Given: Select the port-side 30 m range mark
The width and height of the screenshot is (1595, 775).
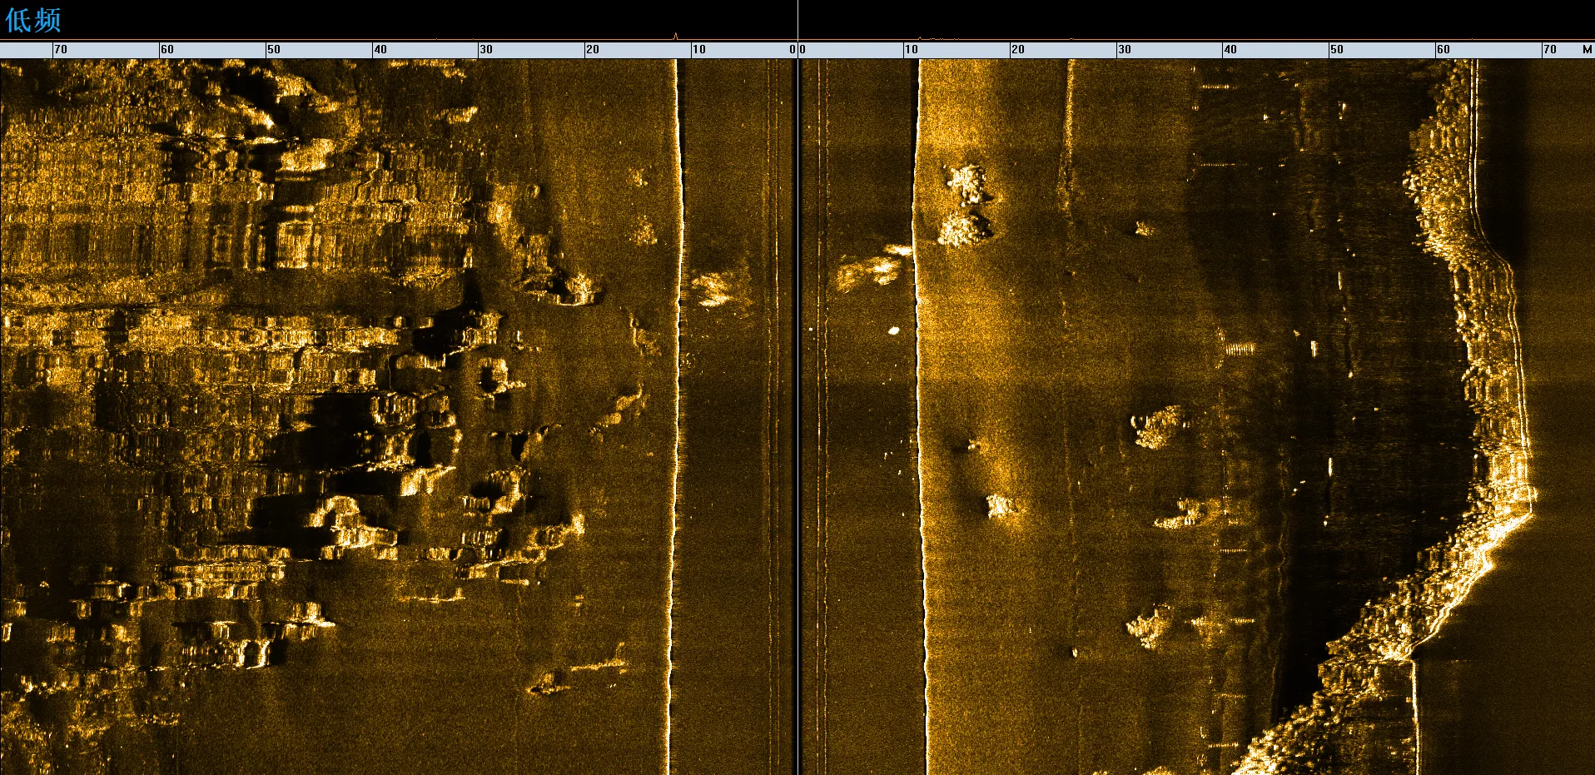Looking at the screenshot, I should coord(486,50).
